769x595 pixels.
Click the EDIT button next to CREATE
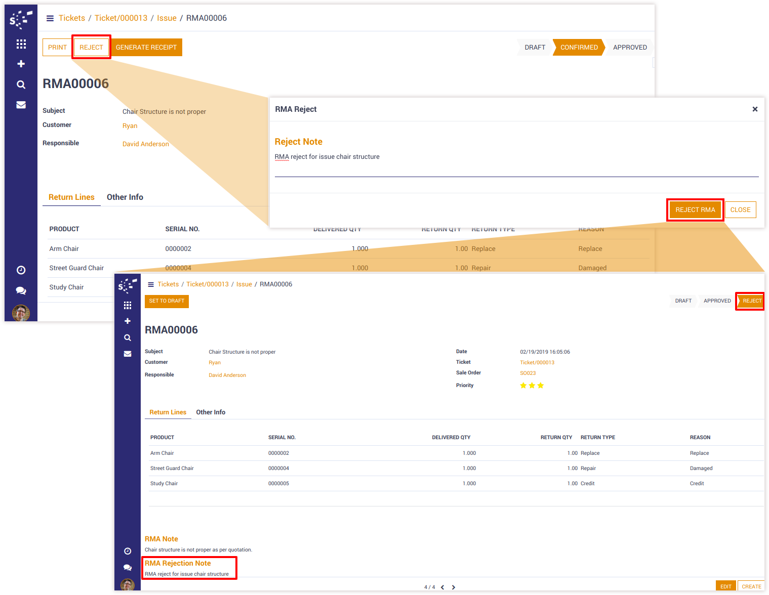725,586
